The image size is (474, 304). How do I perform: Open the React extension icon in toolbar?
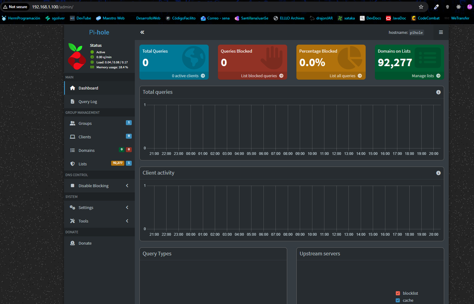pyautogui.click(x=459, y=6)
